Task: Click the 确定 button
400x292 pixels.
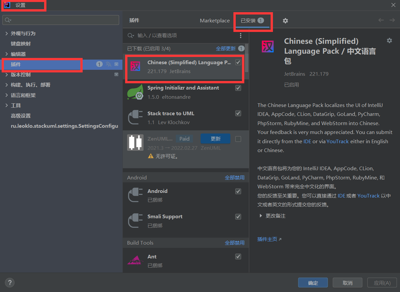Action: click(x=313, y=283)
